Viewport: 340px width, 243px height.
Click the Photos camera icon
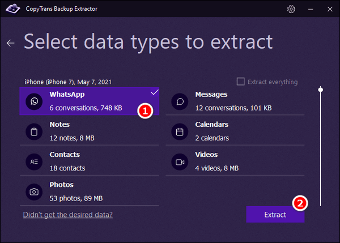point(34,192)
